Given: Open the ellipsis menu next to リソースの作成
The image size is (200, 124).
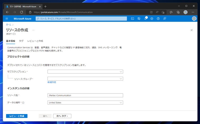Looking at the screenshot, I should pyautogui.click(x=33, y=30).
